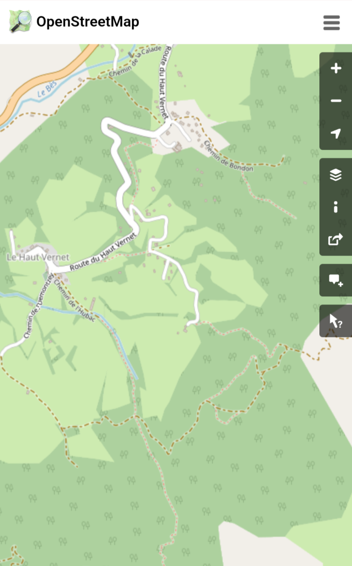Click the Chemin de Bondon label
This screenshot has height=566, width=352.
(228, 156)
